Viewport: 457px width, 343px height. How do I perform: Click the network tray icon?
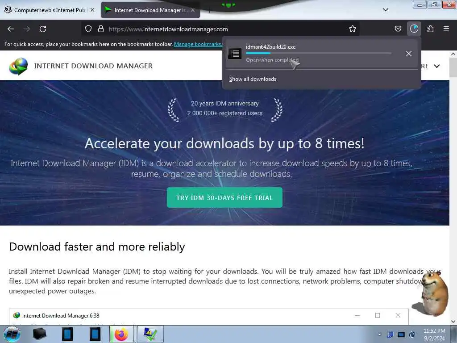pyautogui.click(x=401, y=335)
